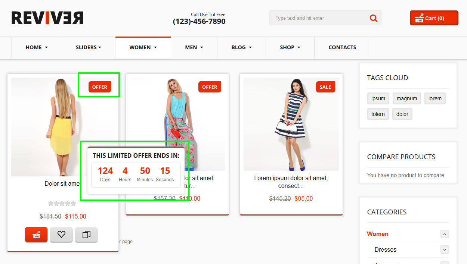Open the 'Dolor sit amet' product title
The height and width of the screenshot is (264, 467).
click(x=62, y=183)
